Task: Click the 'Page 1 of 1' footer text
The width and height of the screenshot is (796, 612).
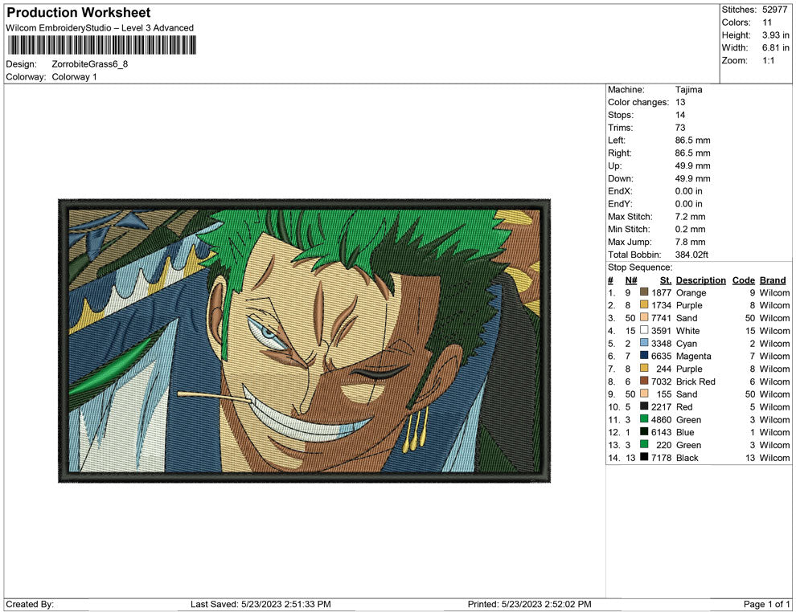Action: click(x=766, y=604)
